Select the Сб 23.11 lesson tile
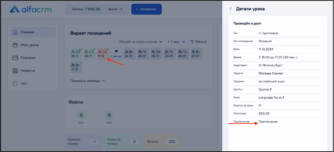This screenshot has width=334, height=152. click(x=76, y=54)
